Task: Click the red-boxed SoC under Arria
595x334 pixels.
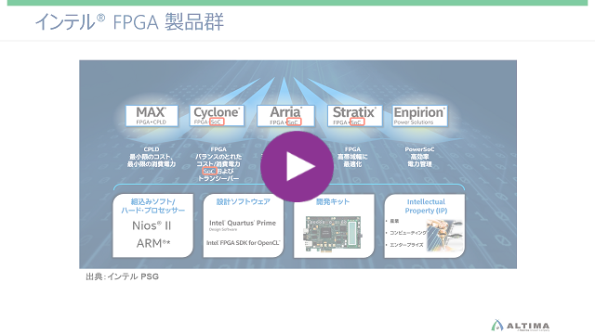Action: click(294, 122)
